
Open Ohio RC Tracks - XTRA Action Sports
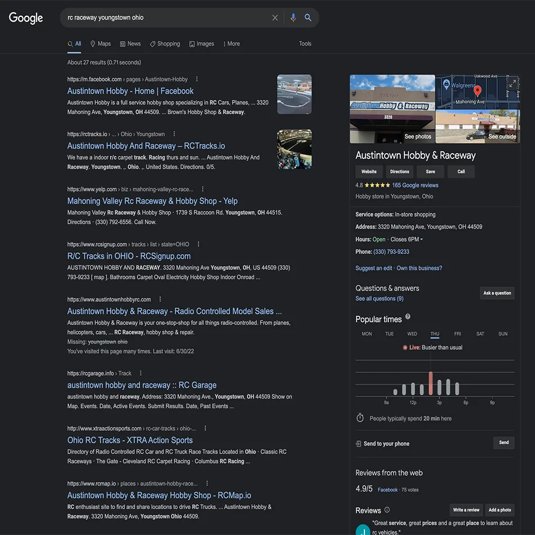coord(130,440)
